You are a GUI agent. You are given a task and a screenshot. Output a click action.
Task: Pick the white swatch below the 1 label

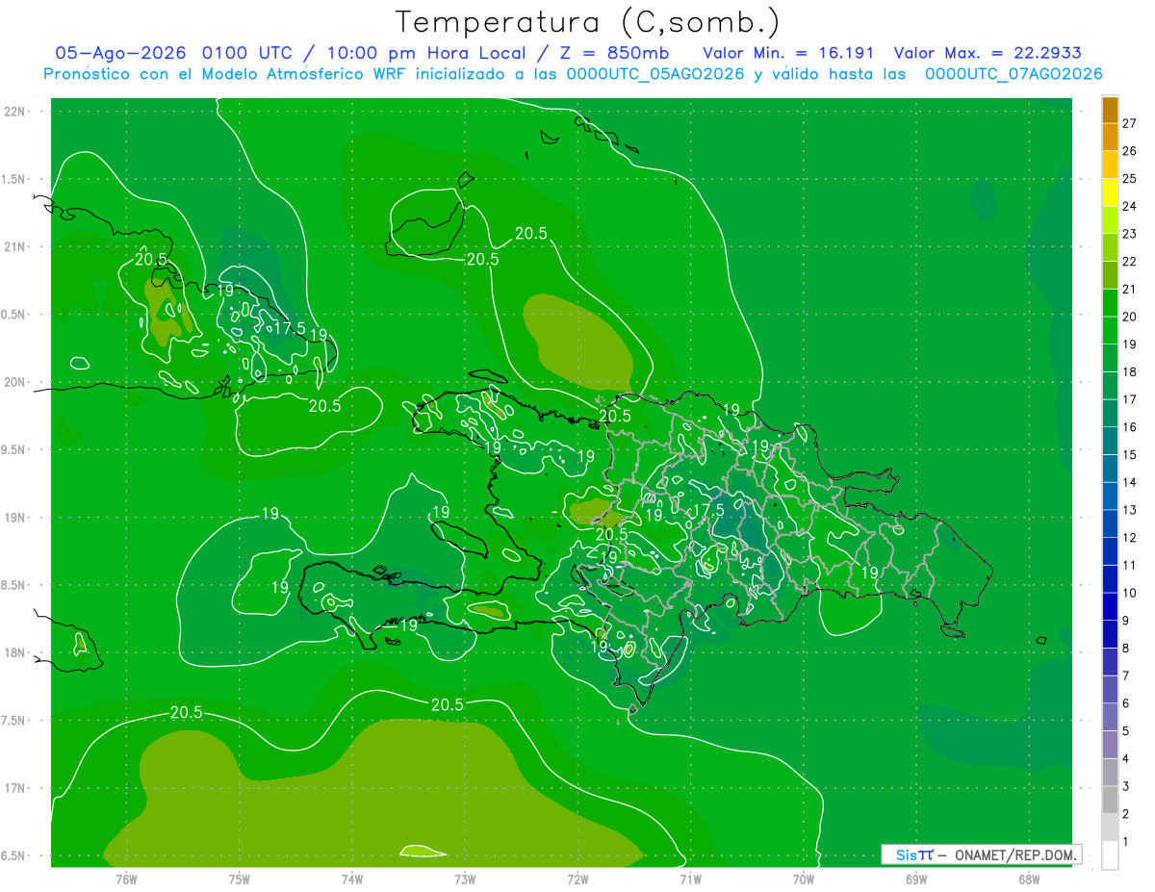point(1110,854)
